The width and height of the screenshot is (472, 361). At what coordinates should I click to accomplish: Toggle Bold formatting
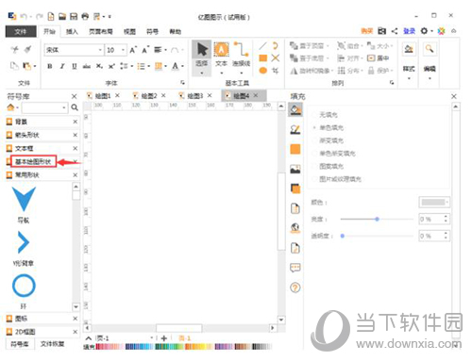[50, 66]
